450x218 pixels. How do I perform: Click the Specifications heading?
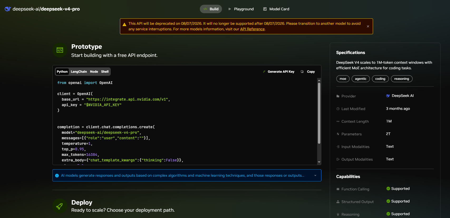(351, 53)
